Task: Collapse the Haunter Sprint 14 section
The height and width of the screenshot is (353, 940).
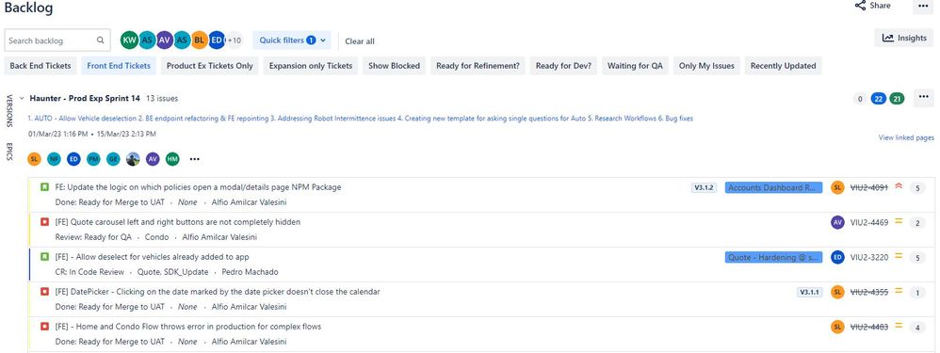Action: tap(22, 98)
